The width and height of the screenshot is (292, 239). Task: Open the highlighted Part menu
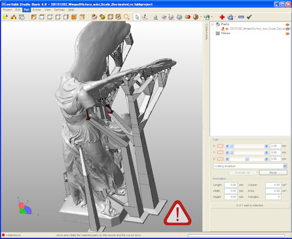26,10
